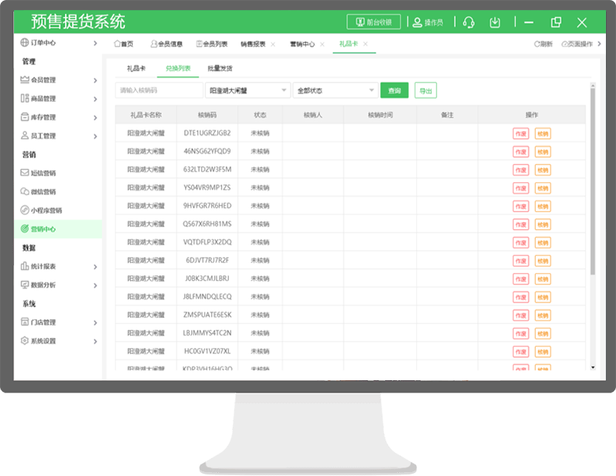616x476 pixels.
Task: Switch to the 批量发货 sub-tab
Action: click(219, 69)
